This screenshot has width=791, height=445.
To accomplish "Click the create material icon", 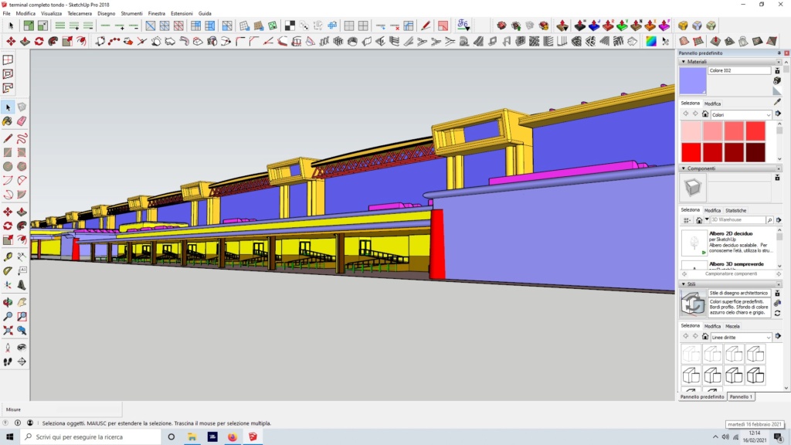I will [x=777, y=80].
